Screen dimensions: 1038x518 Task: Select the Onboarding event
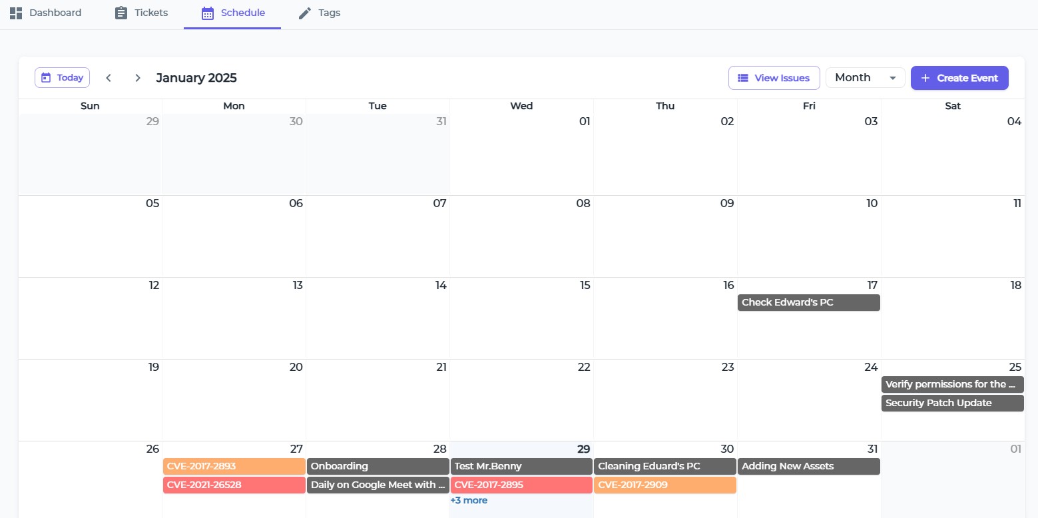point(378,467)
